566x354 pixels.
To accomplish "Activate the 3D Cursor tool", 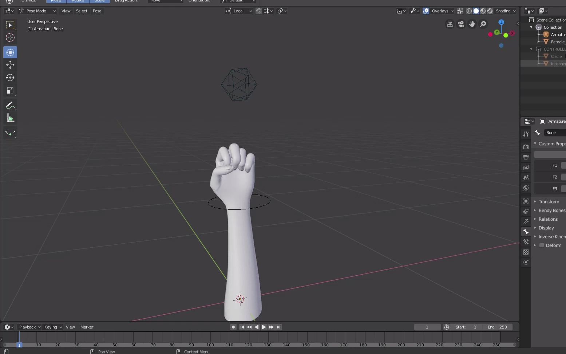I will 10,38.
